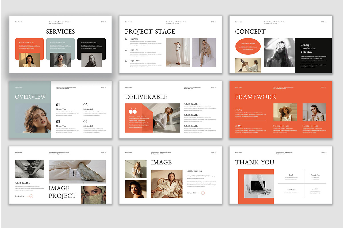Select the IMAGE PROJECT heading
This screenshot has width=343, height=228.
click(62, 192)
